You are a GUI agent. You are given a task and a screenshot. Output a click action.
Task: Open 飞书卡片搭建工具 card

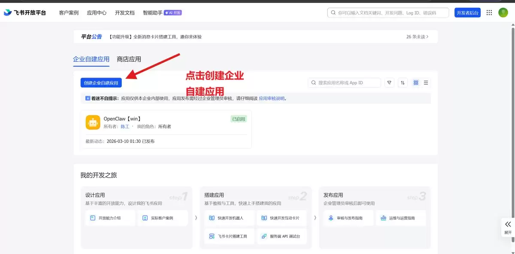coord(229,236)
